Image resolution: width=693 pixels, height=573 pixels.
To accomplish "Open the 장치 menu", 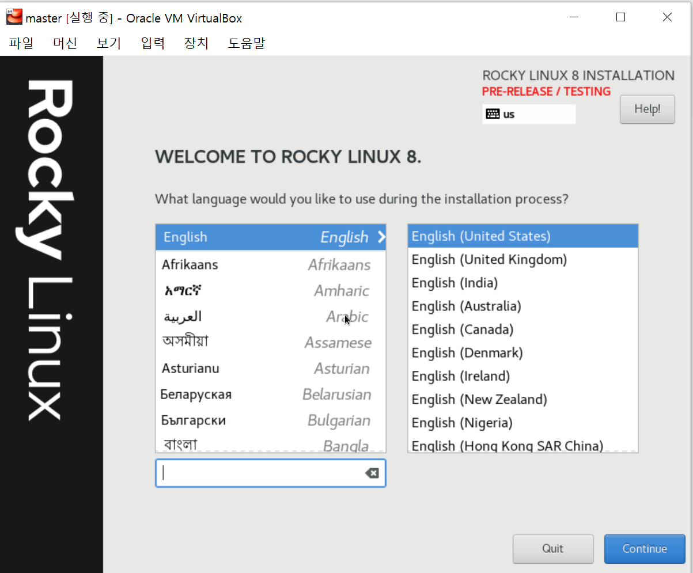I will pos(196,43).
